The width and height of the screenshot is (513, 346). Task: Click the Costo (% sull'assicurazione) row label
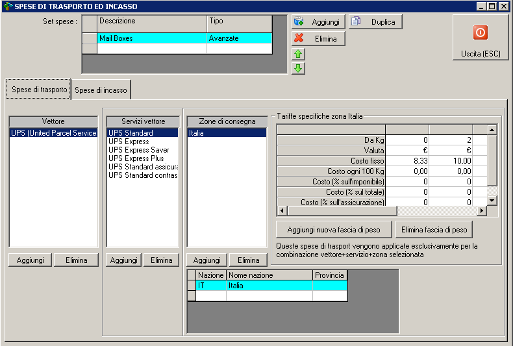[x=331, y=202]
